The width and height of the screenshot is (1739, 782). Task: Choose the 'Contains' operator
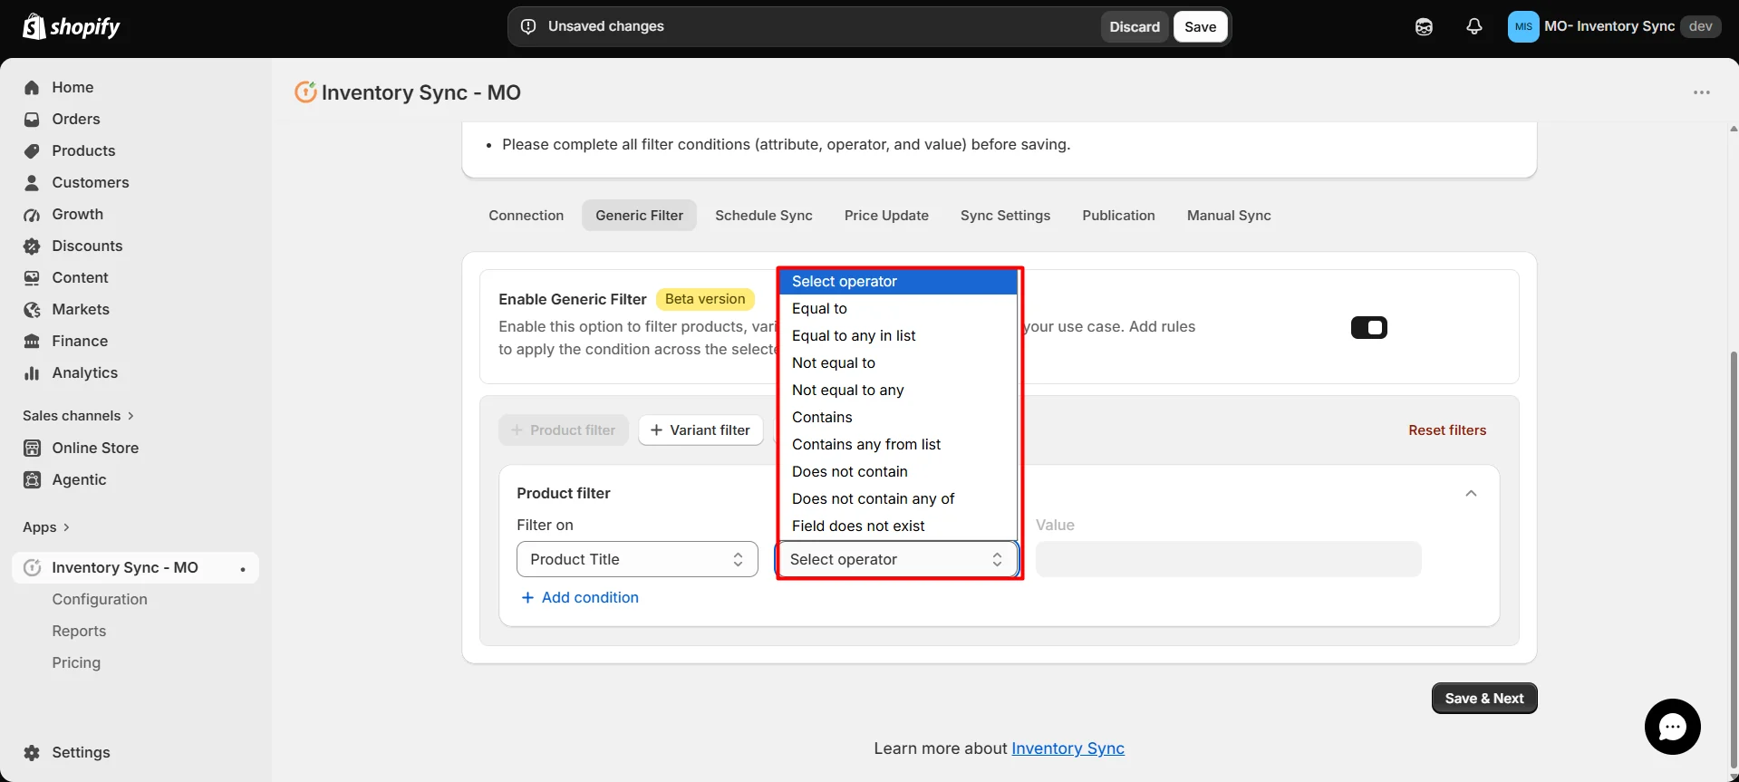coord(898,417)
